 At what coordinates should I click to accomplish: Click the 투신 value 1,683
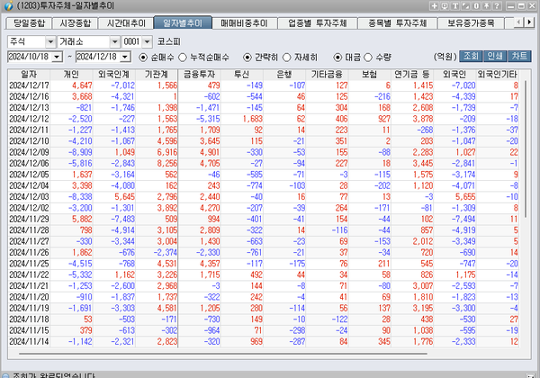point(252,119)
